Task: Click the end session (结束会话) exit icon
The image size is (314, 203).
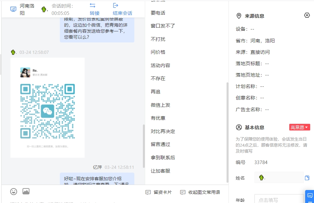Action: pyautogui.click(x=116, y=5)
